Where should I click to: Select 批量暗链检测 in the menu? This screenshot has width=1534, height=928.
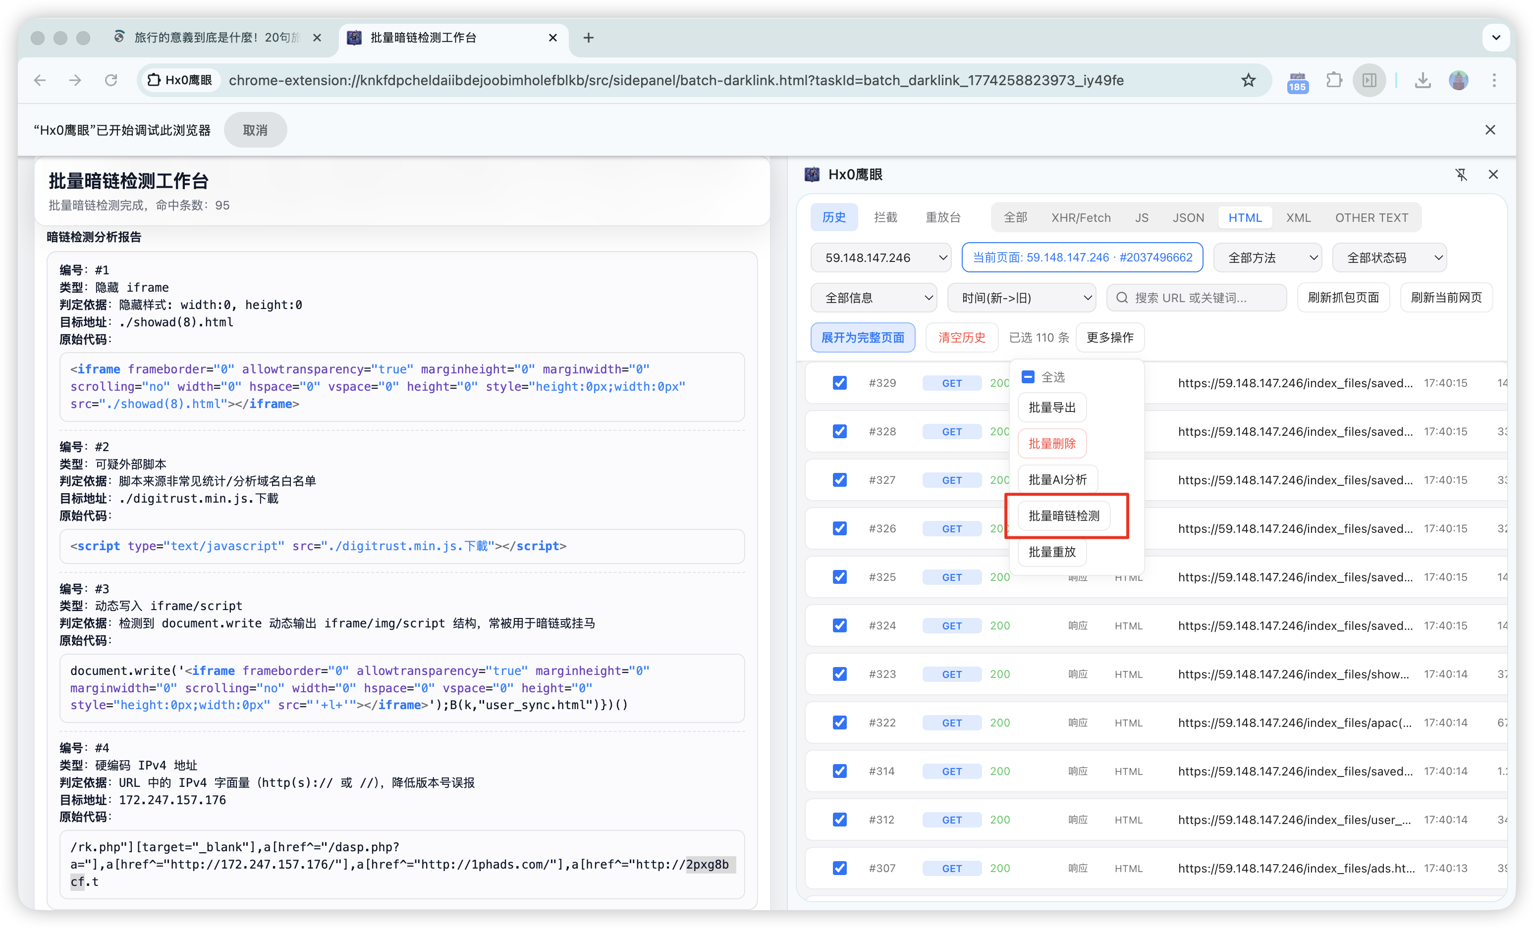pos(1063,516)
